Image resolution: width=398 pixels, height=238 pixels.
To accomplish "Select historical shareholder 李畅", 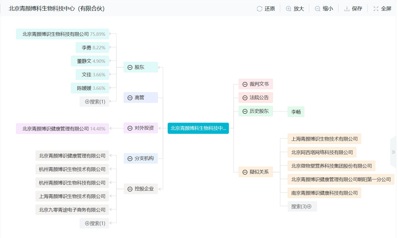I will coord(296,112).
